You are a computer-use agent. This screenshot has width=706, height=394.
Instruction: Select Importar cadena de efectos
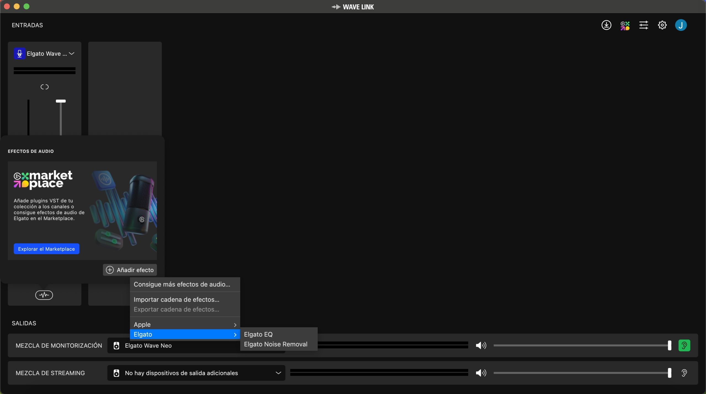click(185, 299)
